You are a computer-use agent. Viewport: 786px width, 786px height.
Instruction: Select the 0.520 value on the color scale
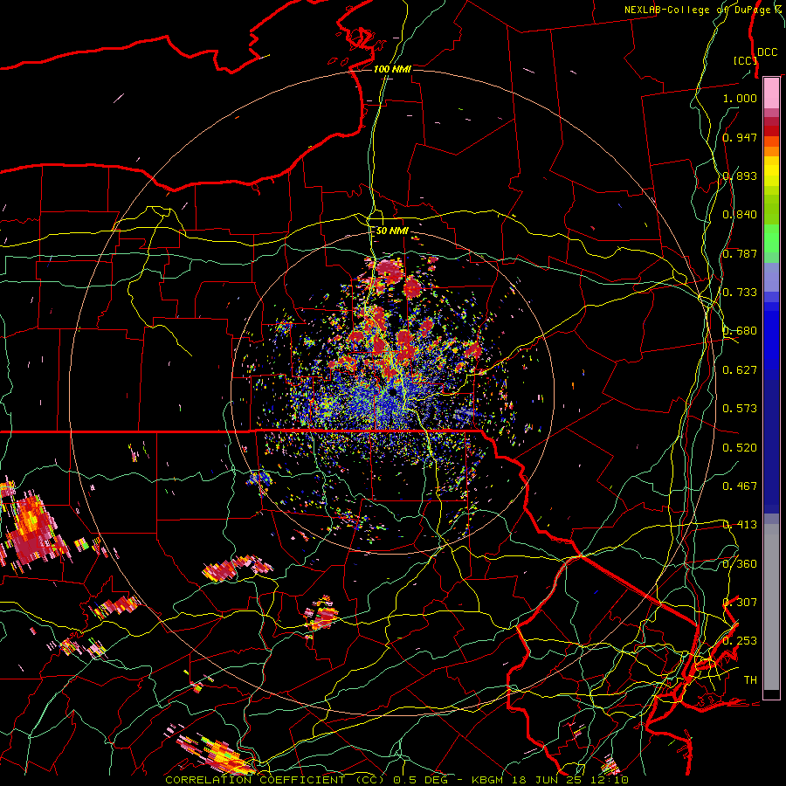coord(740,447)
